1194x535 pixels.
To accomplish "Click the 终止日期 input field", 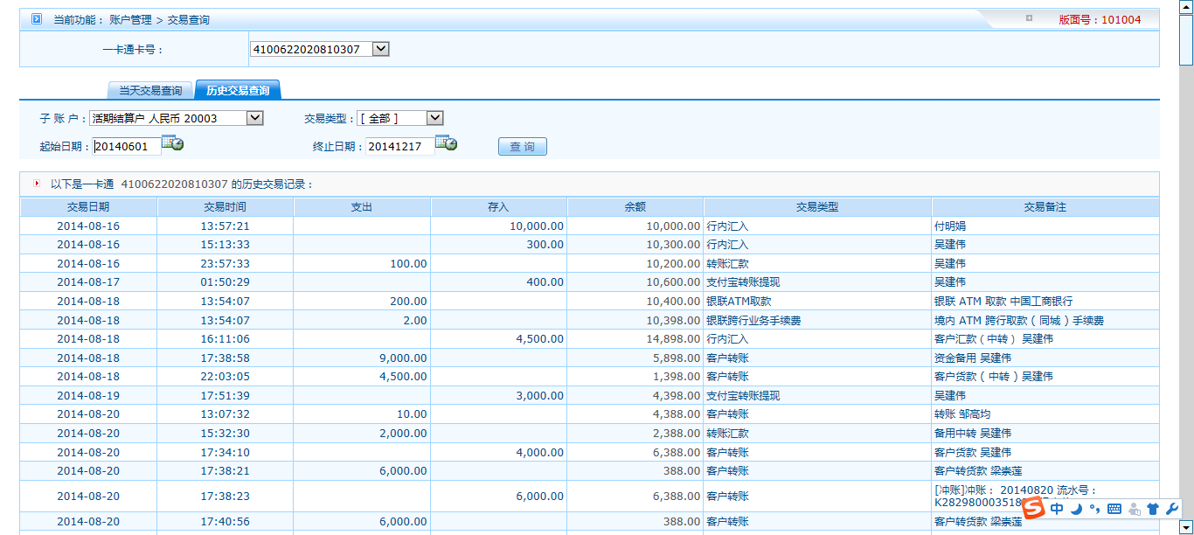I will pyautogui.click(x=399, y=147).
